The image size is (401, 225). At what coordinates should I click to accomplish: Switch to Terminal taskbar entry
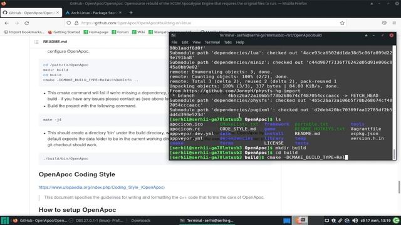pyautogui.click(x=207, y=221)
